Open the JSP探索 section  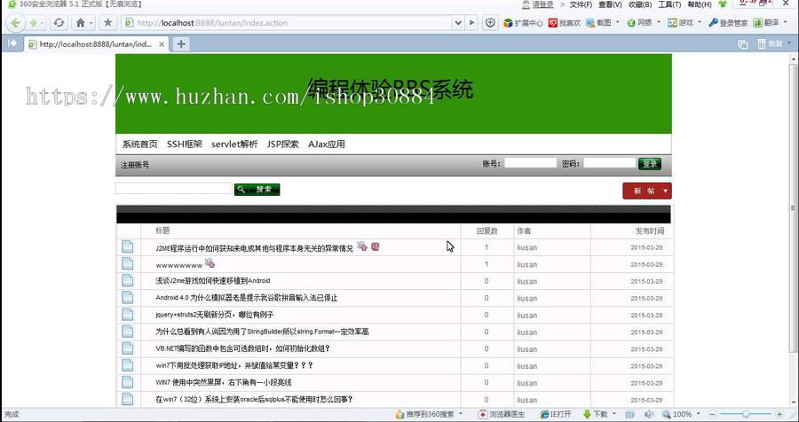(x=283, y=144)
